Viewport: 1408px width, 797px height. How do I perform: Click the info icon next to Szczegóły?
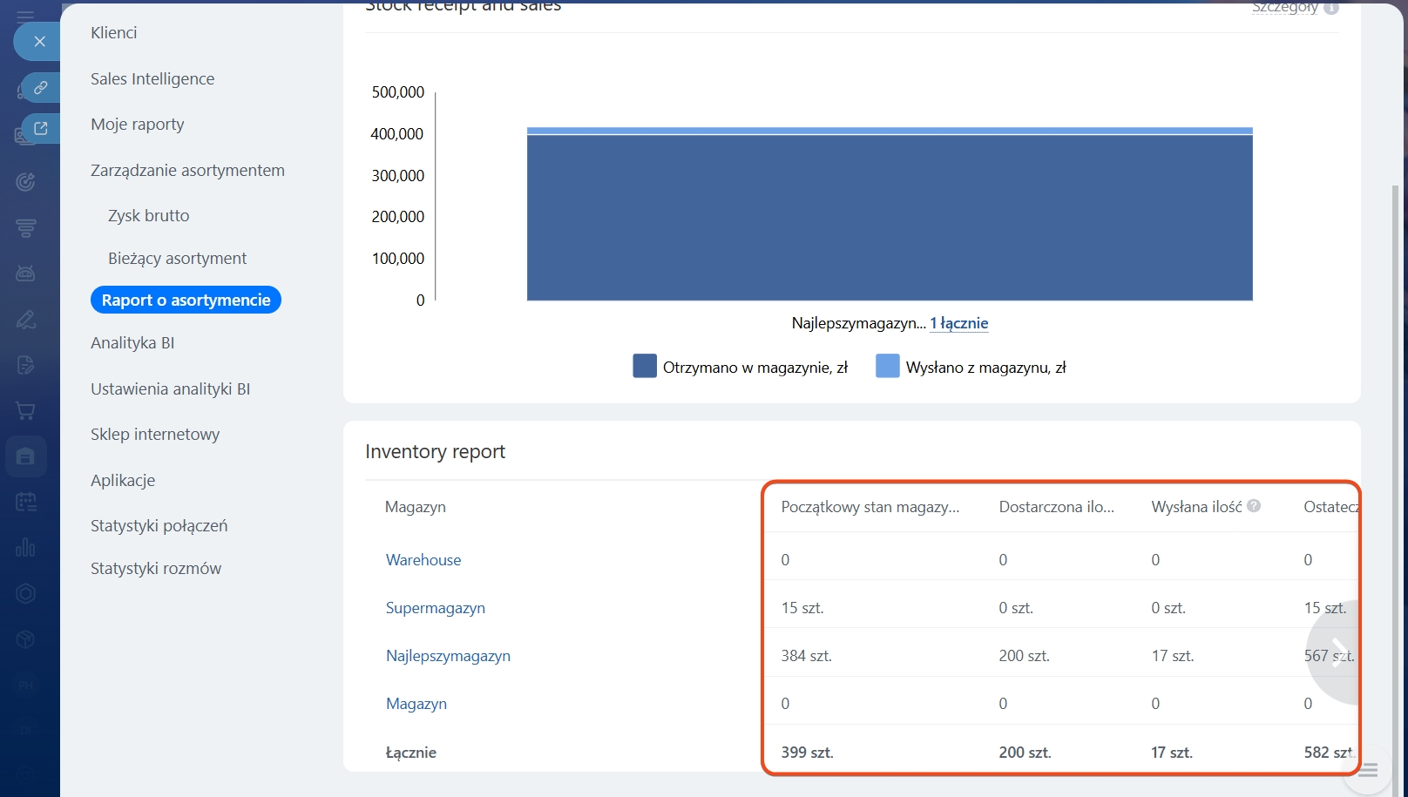1330,8
